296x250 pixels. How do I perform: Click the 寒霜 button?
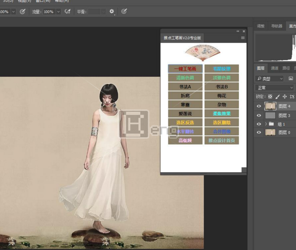(185, 105)
